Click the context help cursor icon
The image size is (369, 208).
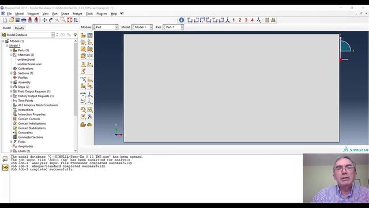(122, 14)
